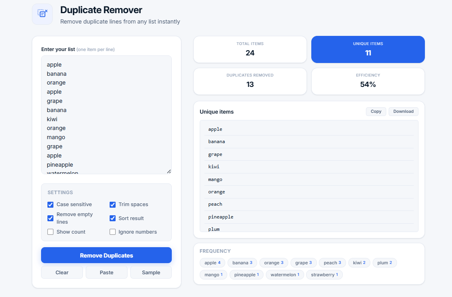The image size is (452, 297).
Task: Select plum row in Unique items results
Action: [x=309, y=228]
